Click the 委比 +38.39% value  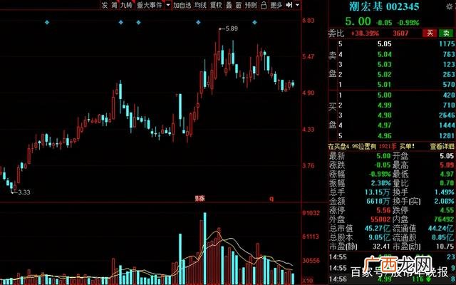(x=365, y=33)
